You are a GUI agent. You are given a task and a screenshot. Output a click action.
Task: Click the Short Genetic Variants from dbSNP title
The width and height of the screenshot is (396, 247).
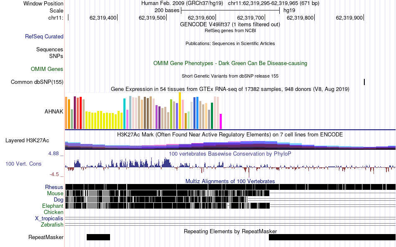(230, 76)
